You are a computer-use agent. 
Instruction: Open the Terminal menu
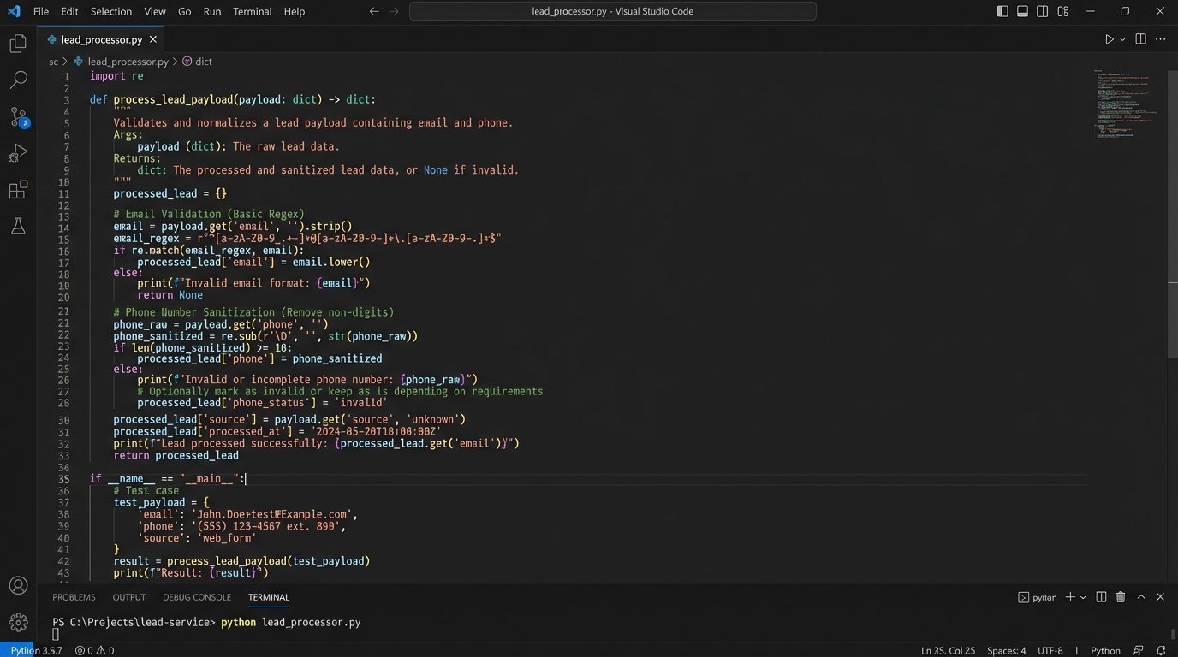(252, 11)
